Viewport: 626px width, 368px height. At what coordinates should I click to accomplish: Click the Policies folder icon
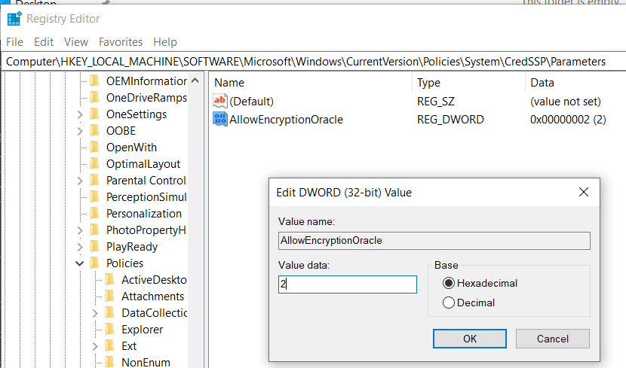[x=94, y=263]
